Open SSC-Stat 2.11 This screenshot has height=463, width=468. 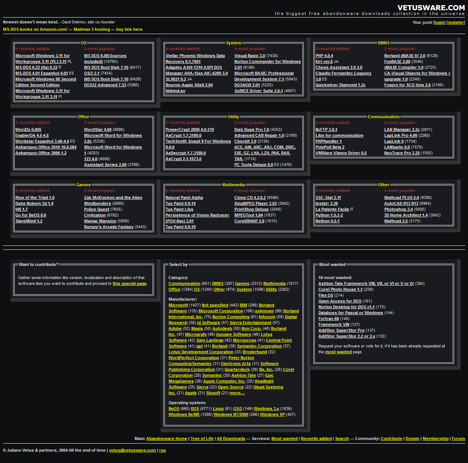point(328,197)
